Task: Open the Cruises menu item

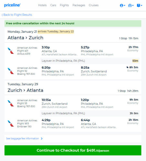Action: (x=94, y=5)
